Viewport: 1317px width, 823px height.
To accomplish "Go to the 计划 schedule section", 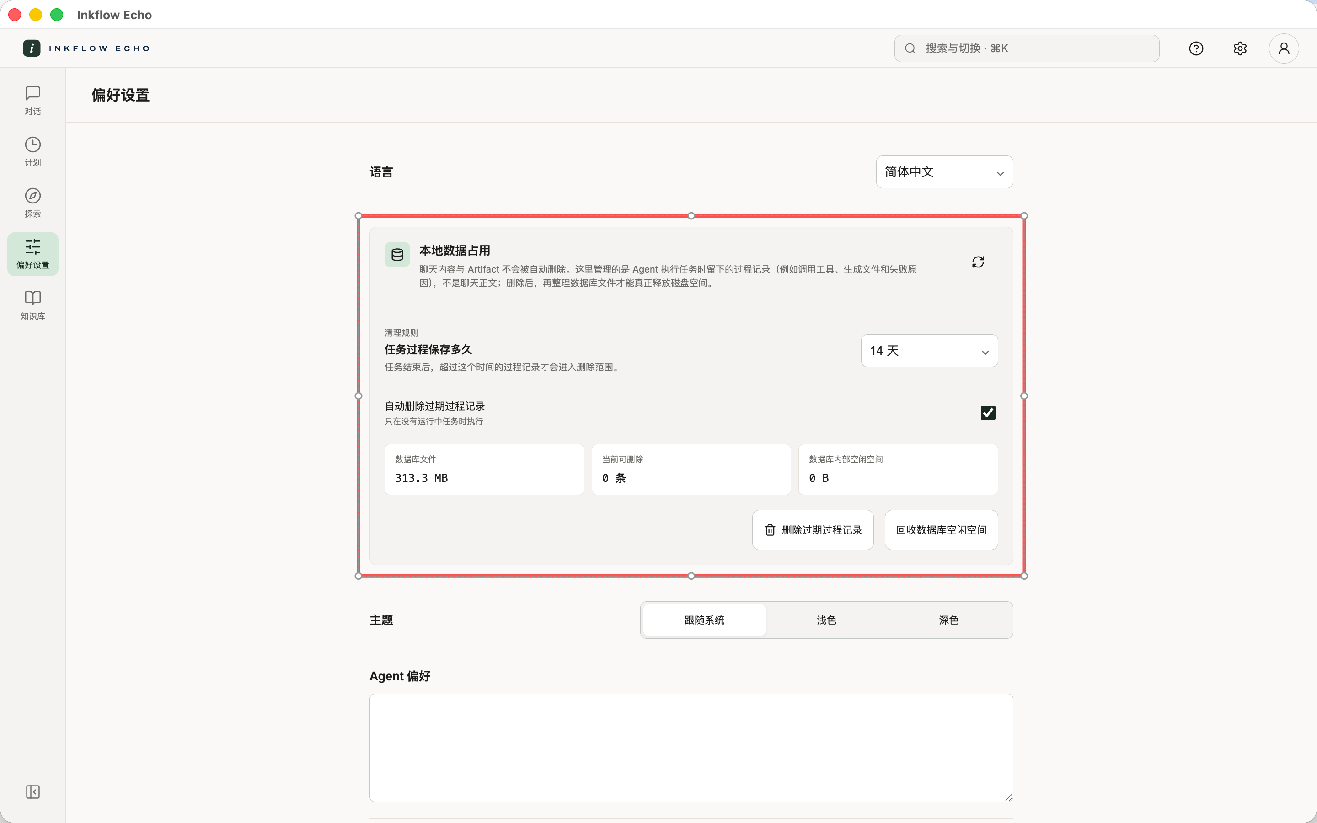I will [32, 152].
